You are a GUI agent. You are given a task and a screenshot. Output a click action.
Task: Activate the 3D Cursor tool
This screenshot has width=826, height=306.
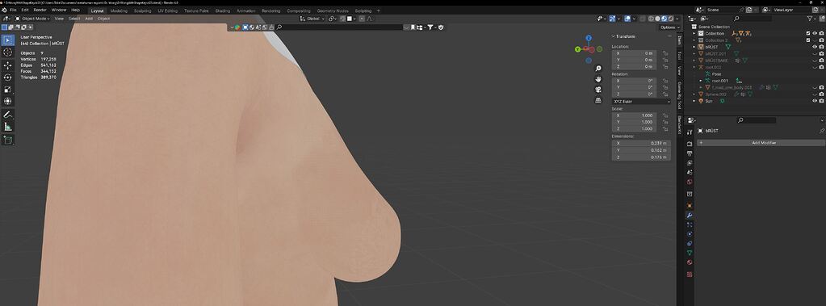pos(8,52)
